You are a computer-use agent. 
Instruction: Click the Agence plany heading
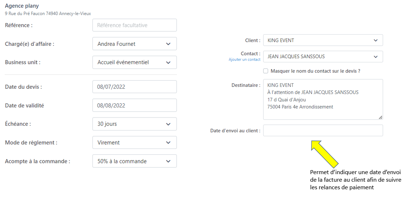click(x=22, y=6)
